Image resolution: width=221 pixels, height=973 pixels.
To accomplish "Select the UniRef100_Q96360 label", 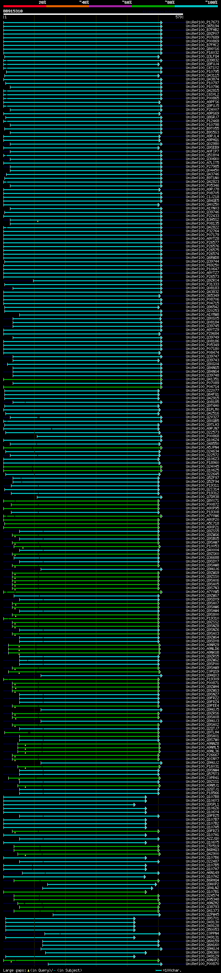I will coord(202,952).
